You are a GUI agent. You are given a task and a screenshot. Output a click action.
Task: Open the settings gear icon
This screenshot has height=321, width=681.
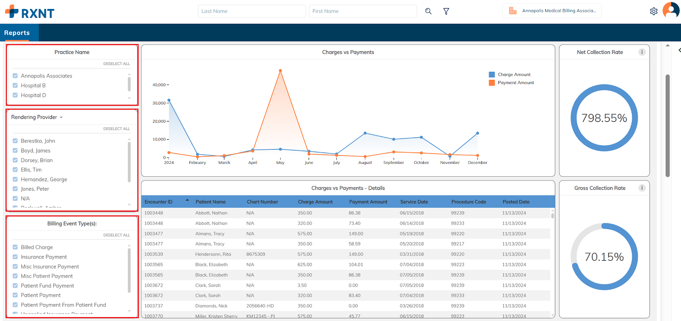pos(654,11)
